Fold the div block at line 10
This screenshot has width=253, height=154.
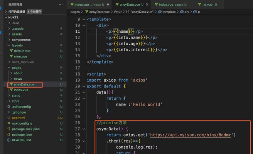84,25
